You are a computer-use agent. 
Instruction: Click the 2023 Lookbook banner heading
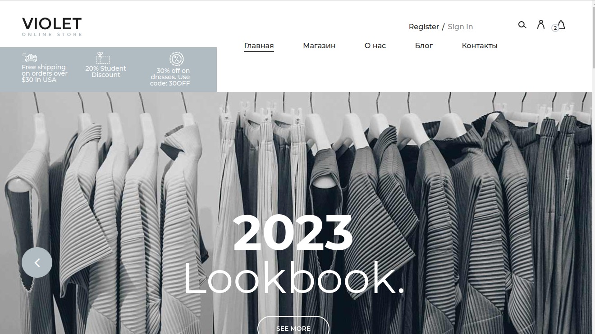click(293, 255)
